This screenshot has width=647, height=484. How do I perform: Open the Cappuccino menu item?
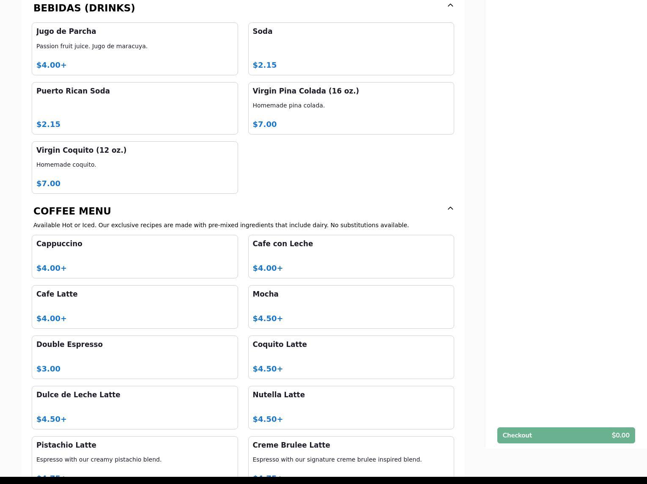point(134,256)
